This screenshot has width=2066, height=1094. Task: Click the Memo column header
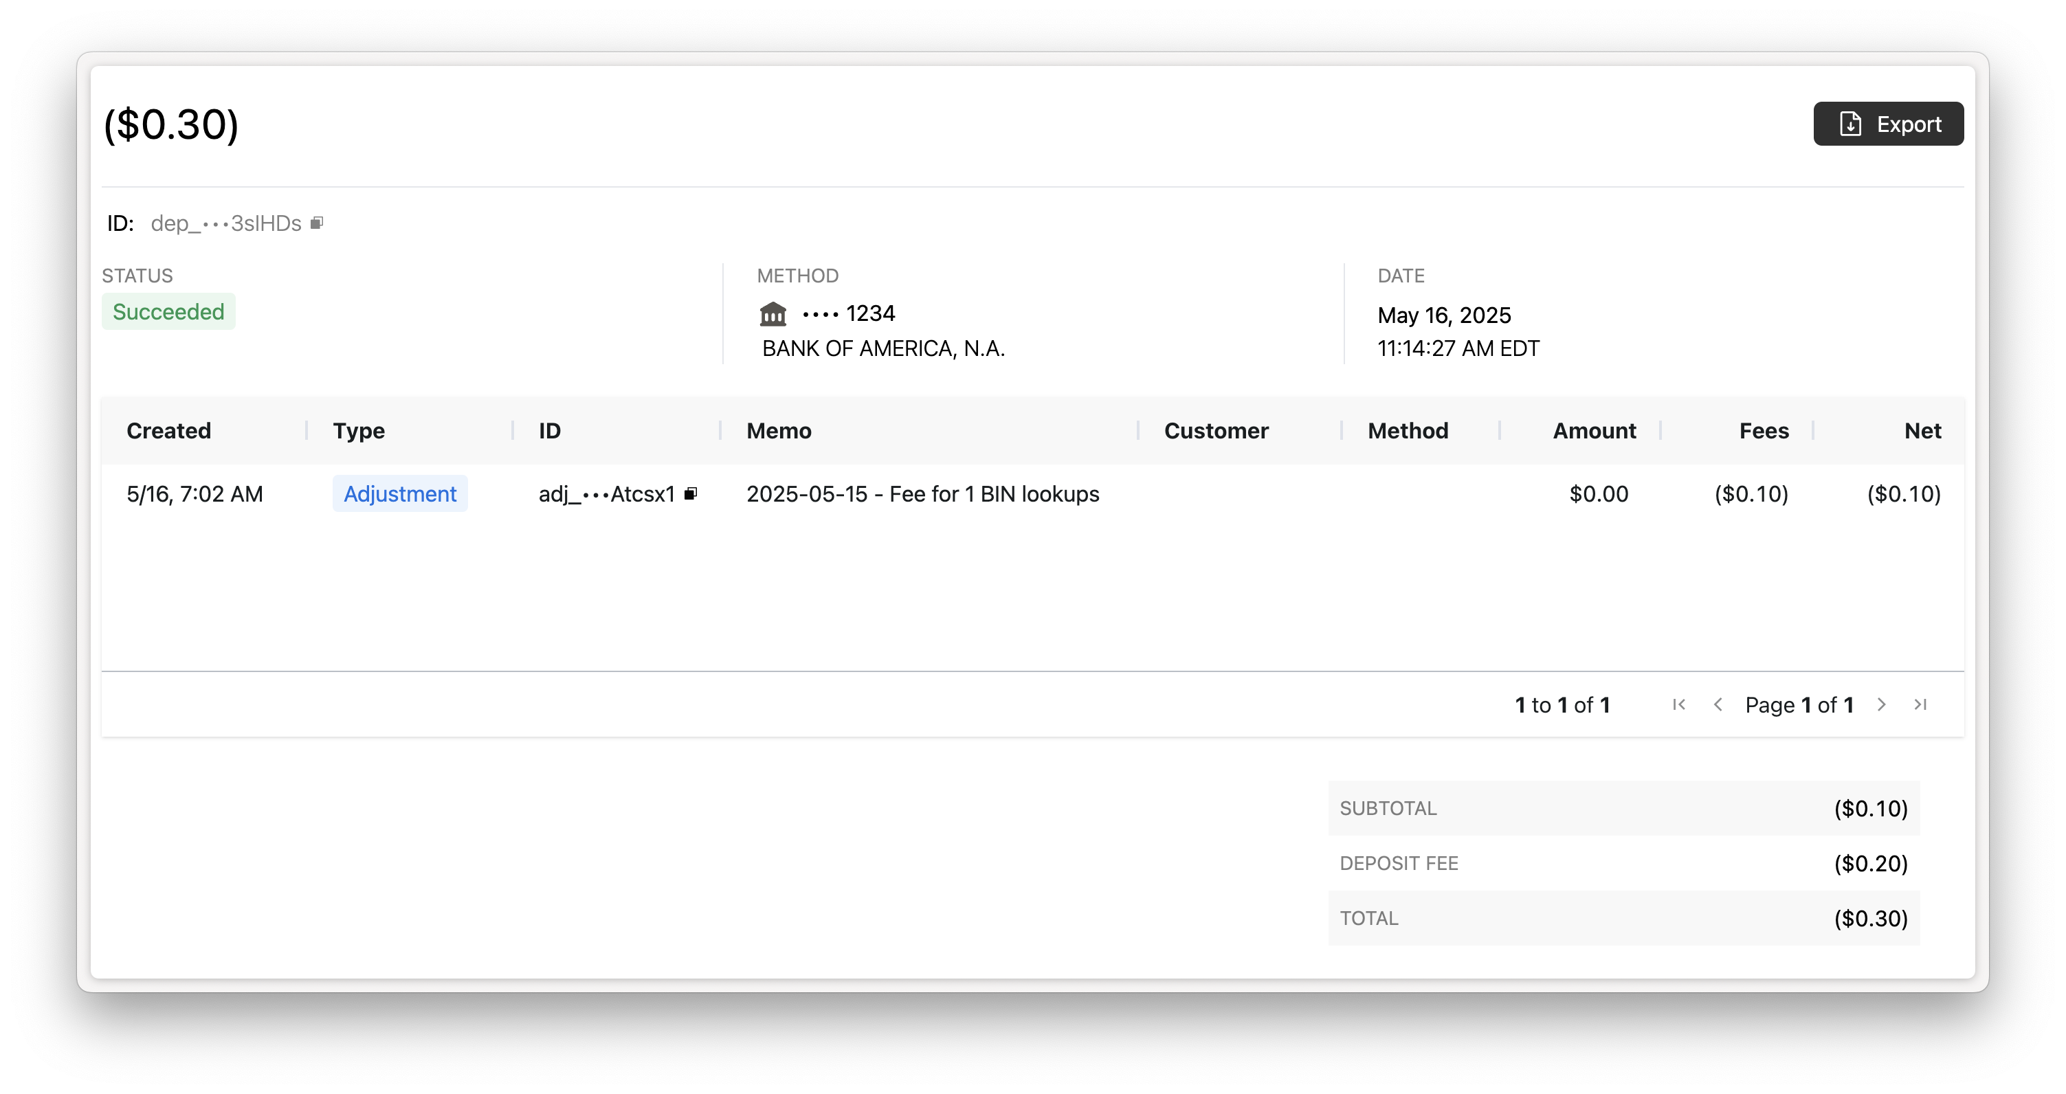(779, 431)
